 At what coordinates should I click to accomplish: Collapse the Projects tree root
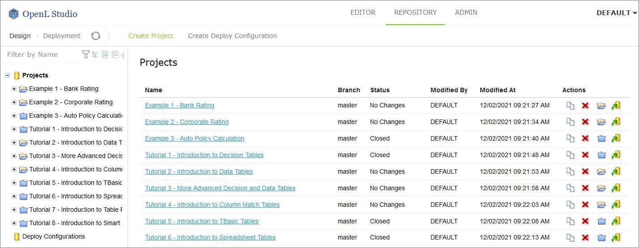pos(7,75)
